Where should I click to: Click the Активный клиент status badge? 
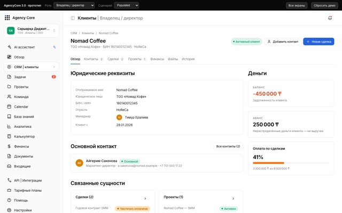coord(246,42)
